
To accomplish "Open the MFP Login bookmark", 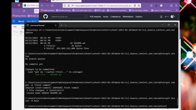I will [100, 10].
